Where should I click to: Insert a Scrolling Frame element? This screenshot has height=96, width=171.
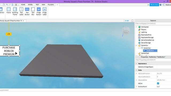point(15,11)
